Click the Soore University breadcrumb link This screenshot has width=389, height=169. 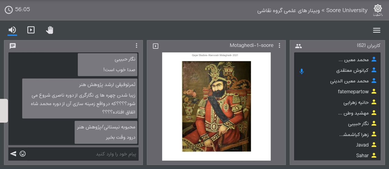(x=347, y=10)
